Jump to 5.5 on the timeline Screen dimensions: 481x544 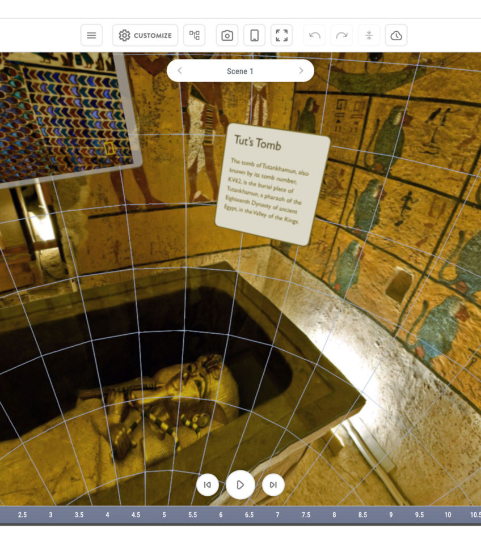[x=192, y=515]
